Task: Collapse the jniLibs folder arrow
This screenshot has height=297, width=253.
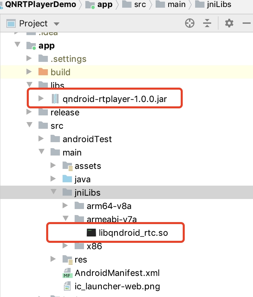Action: [x=53, y=192]
